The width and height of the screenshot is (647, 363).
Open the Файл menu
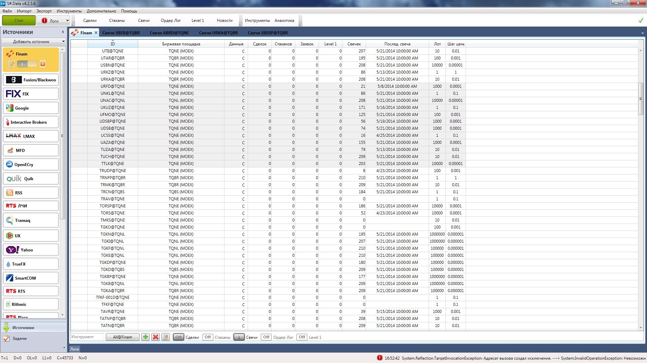tap(7, 11)
